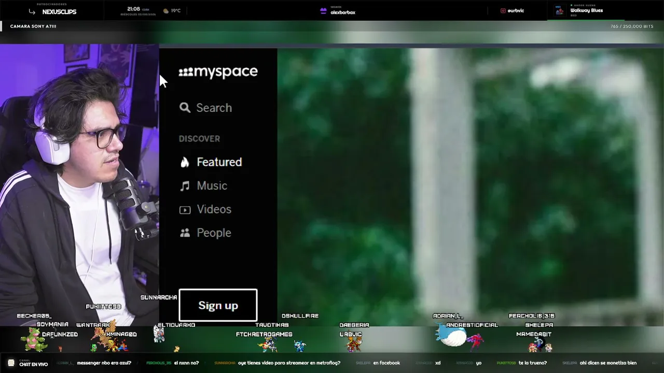This screenshot has height=373, width=664.
Task: Click the eurbvic Instagram handle
Action: [516, 11]
